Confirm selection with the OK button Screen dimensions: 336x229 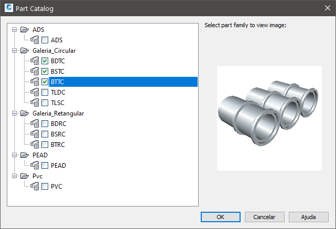pos(221,217)
